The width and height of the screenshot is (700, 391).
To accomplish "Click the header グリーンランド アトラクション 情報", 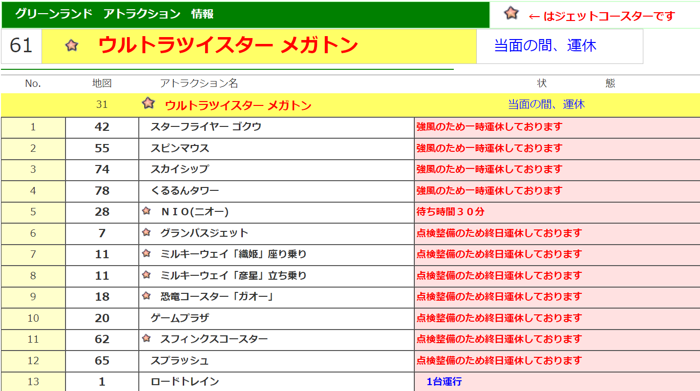I will tap(114, 14).
